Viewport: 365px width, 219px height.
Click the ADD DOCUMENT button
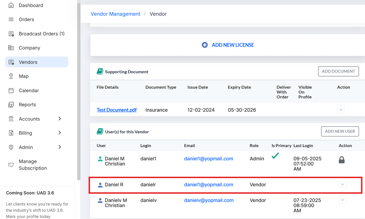click(338, 71)
